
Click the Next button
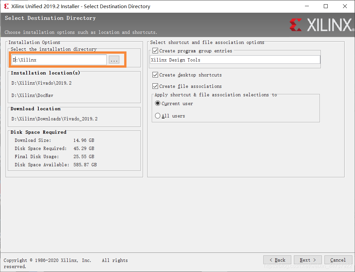[x=307, y=260]
